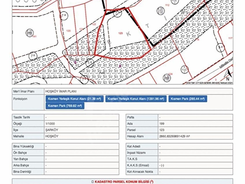Viewport: 245px width, 184px height.
Task: Click the Pafta label
Action: pyautogui.click(x=131, y=117)
